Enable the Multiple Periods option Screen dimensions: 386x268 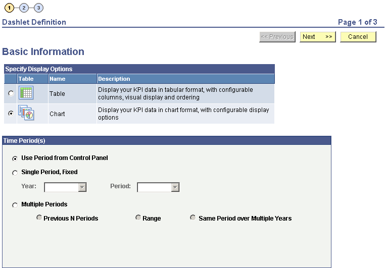pyautogui.click(x=15, y=205)
